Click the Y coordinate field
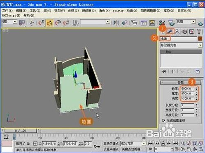The height and width of the screenshot is (153, 205). coord(70,144)
